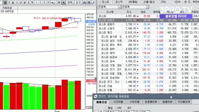This screenshot has height=112, width=199.
Task: Select the 코스피 대형주 row
Action: (x=148, y=20)
